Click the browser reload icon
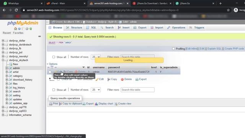 click(x=16, y=10)
